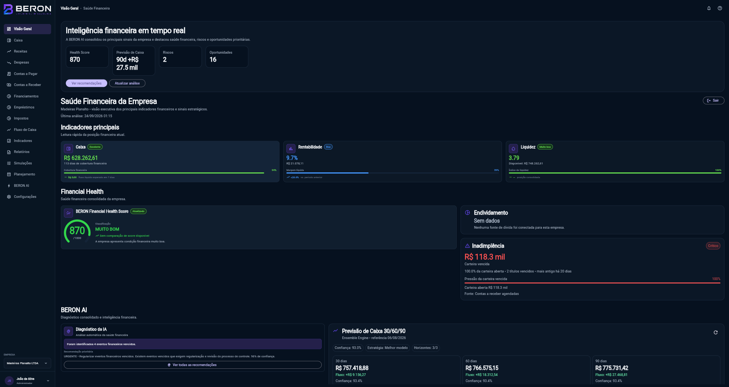Click the Riscos 2 card

[180, 57]
